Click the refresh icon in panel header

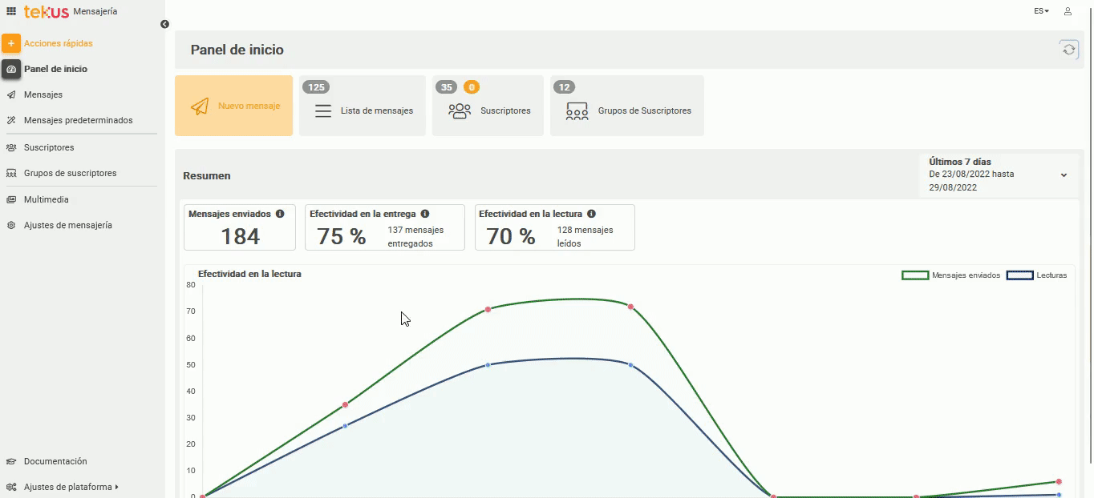tap(1068, 50)
